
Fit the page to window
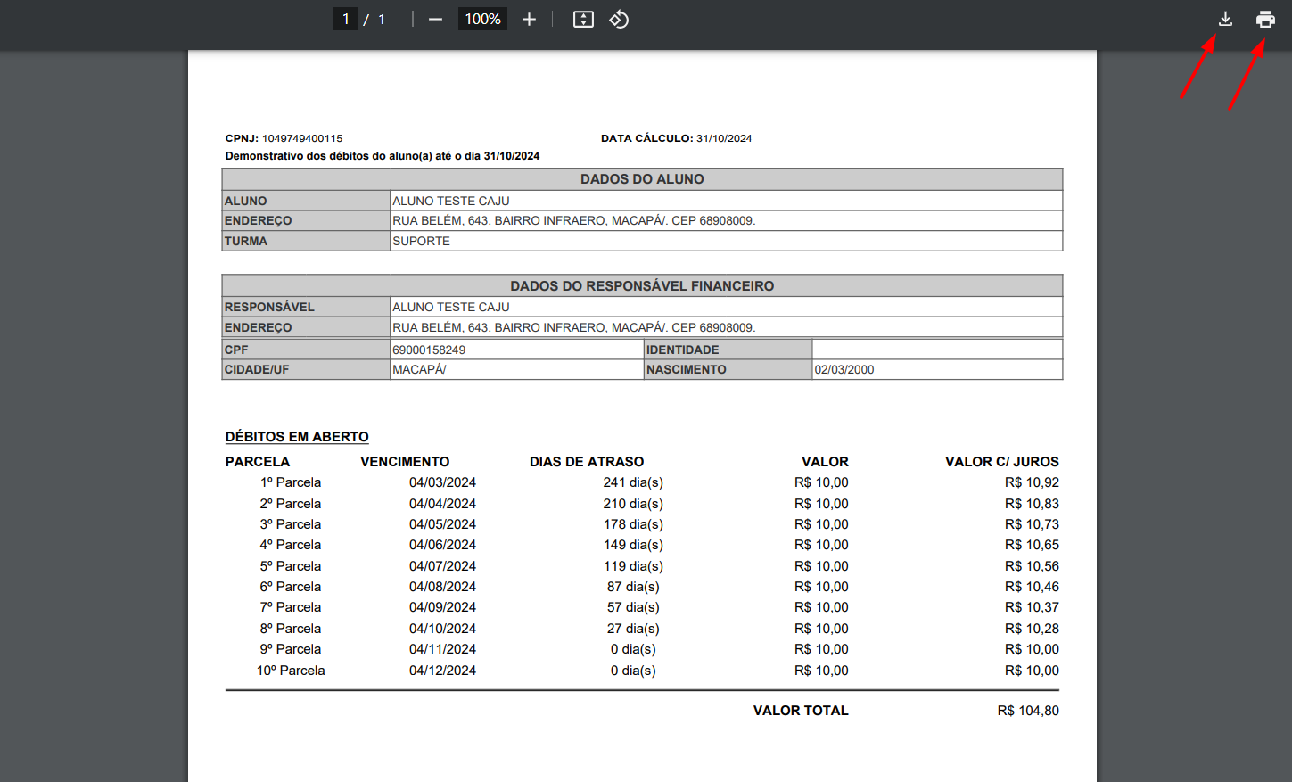(583, 19)
